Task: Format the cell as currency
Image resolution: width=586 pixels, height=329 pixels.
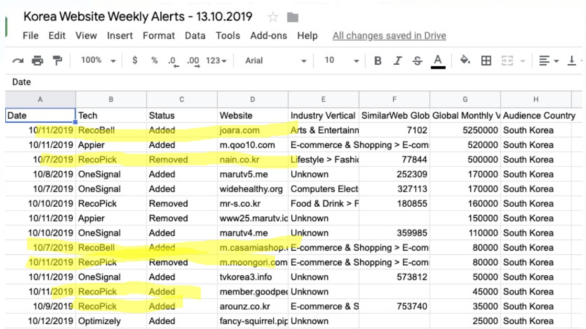Action: click(135, 61)
